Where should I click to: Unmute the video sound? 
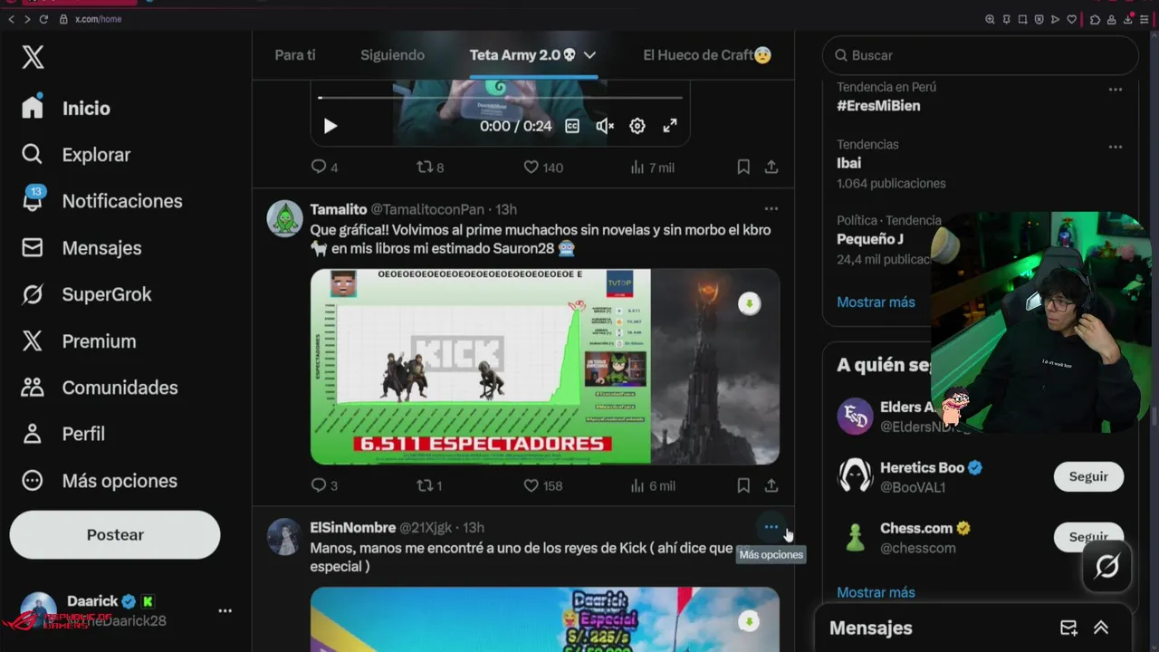tap(605, 126)
